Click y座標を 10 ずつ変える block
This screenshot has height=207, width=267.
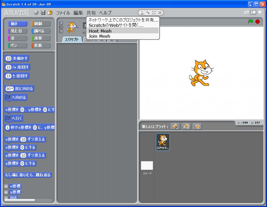pyautogui.click(x=25, y=155)
